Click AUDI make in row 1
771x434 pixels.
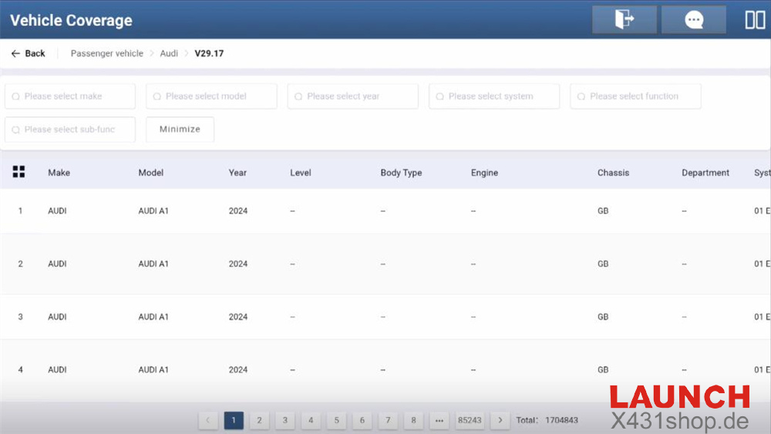pos(57,211)
